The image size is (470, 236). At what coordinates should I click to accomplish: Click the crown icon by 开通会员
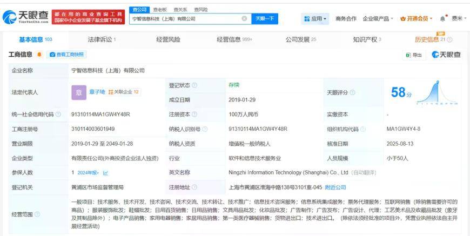tap(402, 18)
